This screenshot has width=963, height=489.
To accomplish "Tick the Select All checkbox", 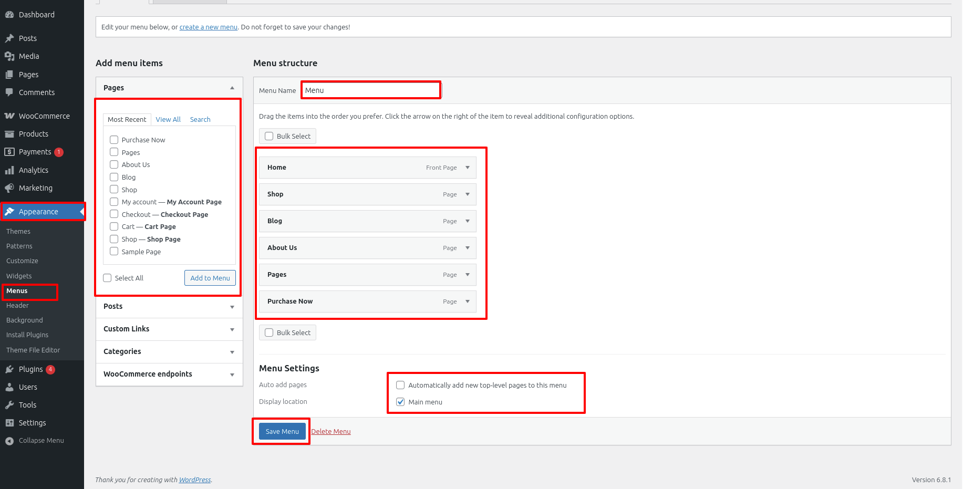I will (x=107, y=278).
